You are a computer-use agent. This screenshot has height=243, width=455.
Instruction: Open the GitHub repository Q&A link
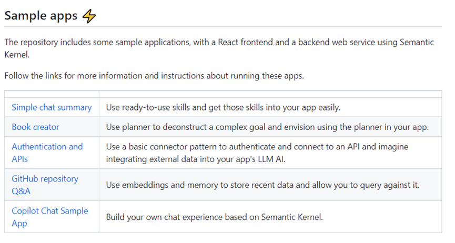(45, 185)
